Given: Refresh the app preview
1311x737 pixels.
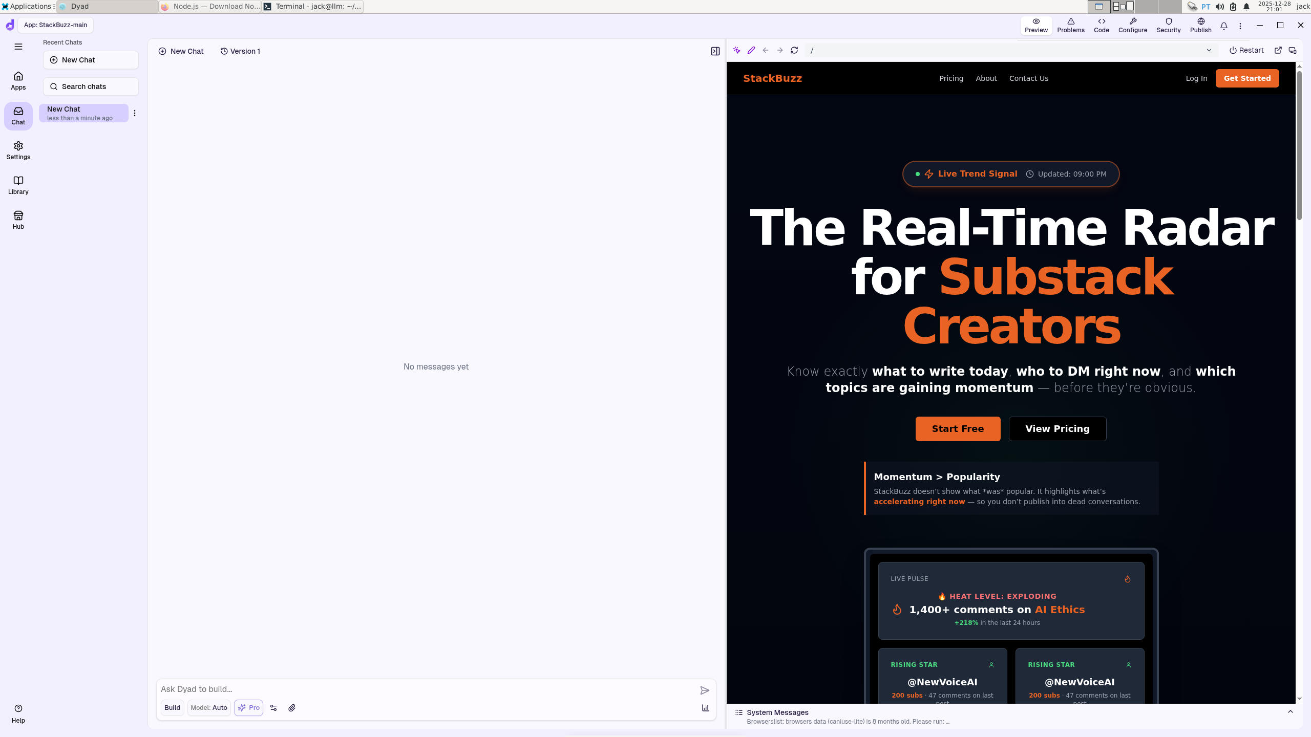Looking at the screenshot, I should click(794, 50).
